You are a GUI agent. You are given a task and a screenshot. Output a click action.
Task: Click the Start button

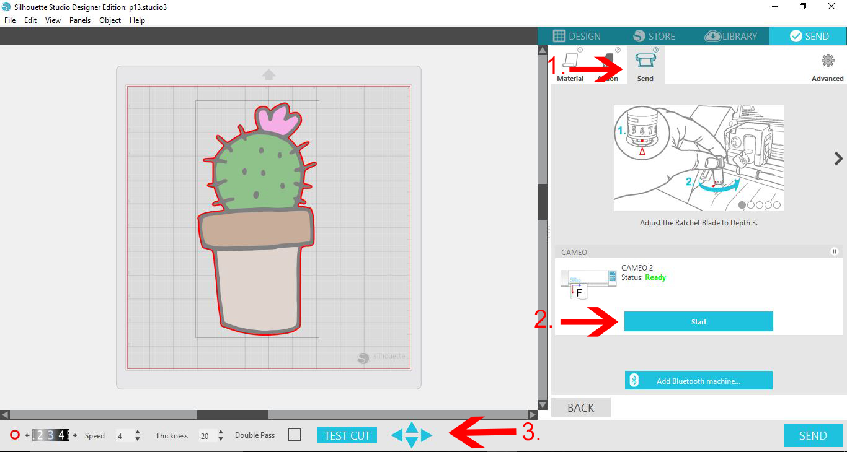tap(699, 321)
